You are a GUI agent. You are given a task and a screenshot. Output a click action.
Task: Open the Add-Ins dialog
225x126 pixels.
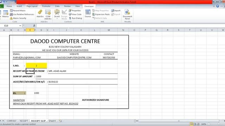[40, 14]
